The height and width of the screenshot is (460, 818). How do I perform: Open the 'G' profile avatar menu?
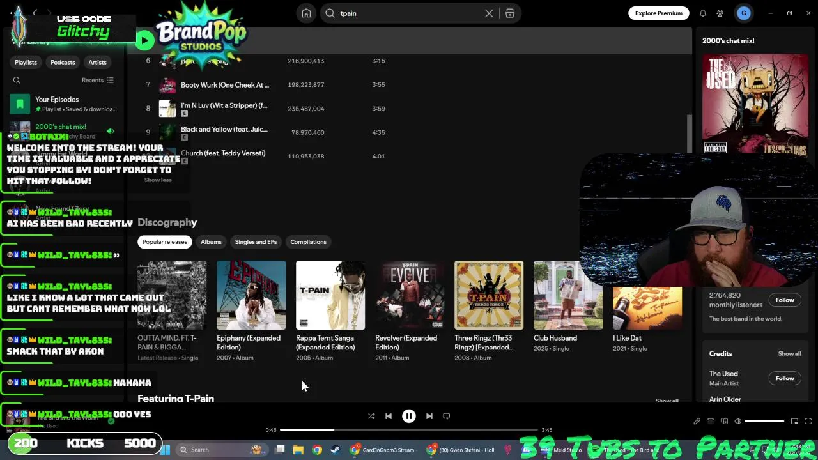point(744,13)
